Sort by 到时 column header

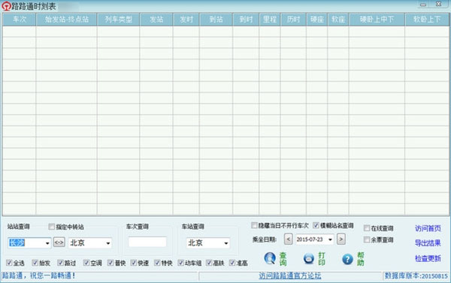click(246, 20)
